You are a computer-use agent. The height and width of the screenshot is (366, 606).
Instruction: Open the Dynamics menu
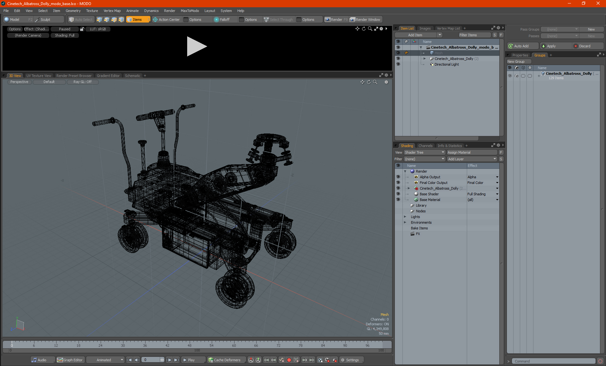click(151, 11)
